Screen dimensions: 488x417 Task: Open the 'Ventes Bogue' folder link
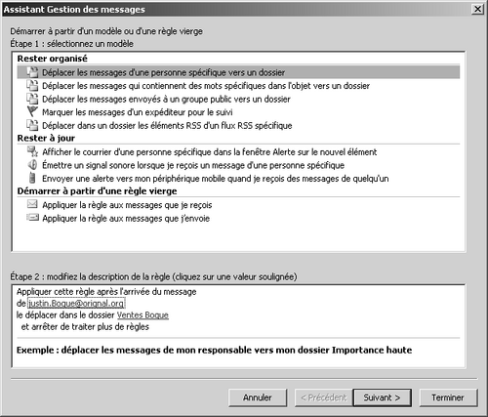point(142,315)
